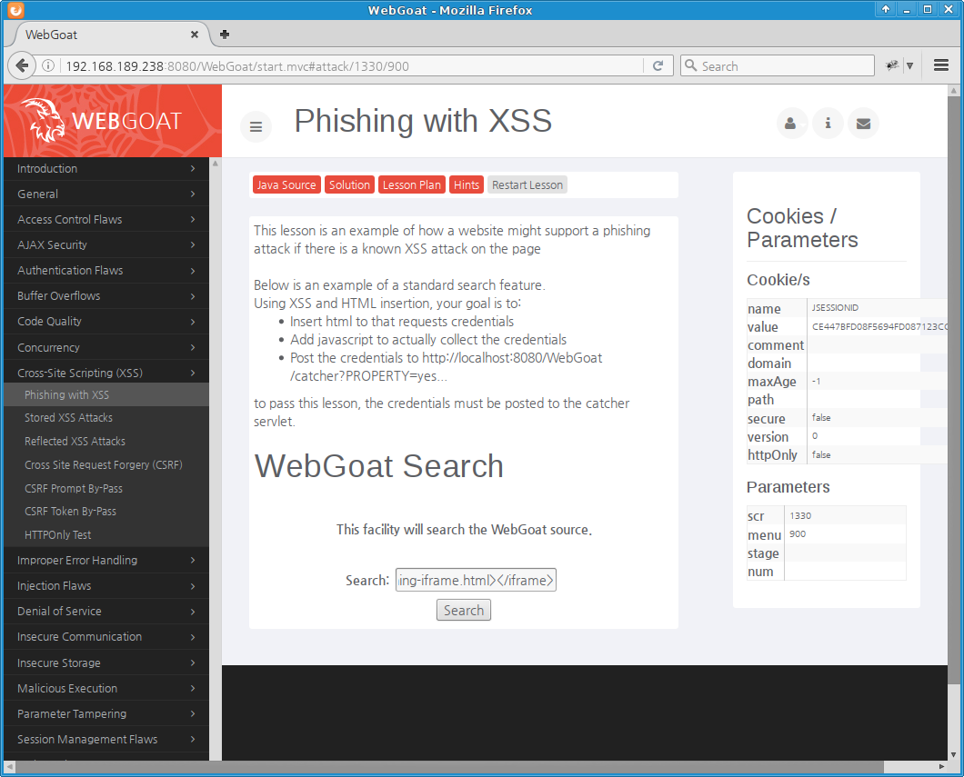Expand Insecure Communication category
This screenshot has width=964, height=777.
pos(106,636)
